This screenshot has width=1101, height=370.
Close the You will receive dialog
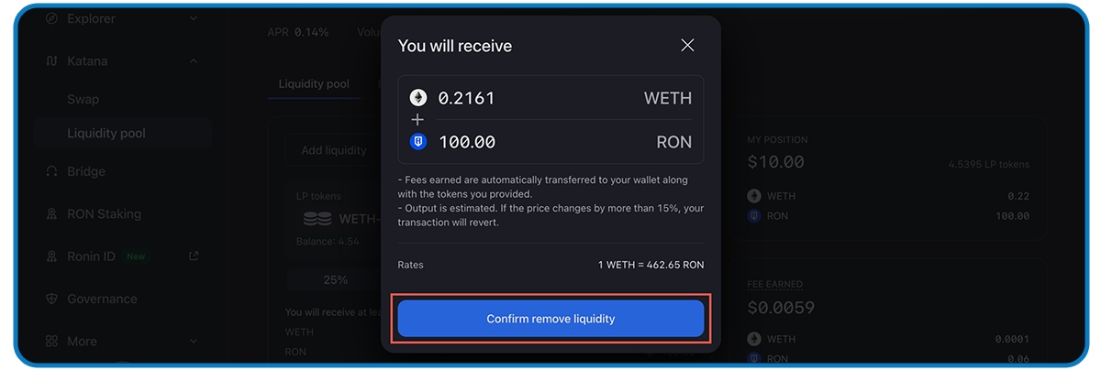(x=687, y=45)
